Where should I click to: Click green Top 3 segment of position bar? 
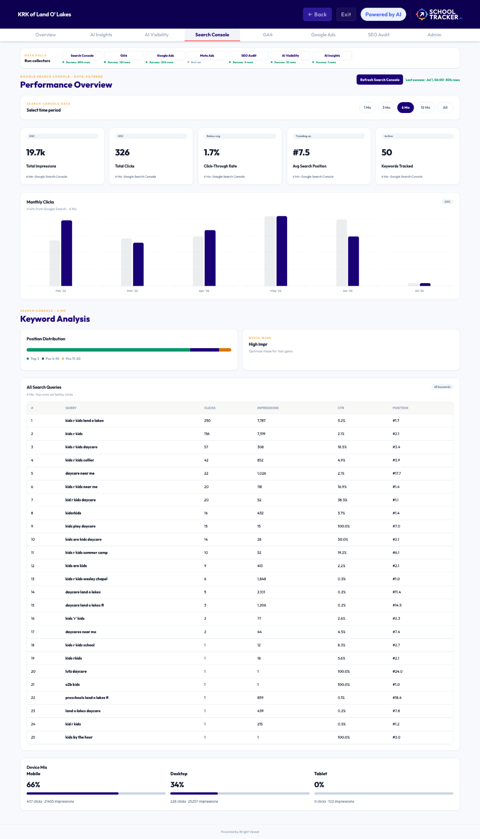click(x=108, y=350)
